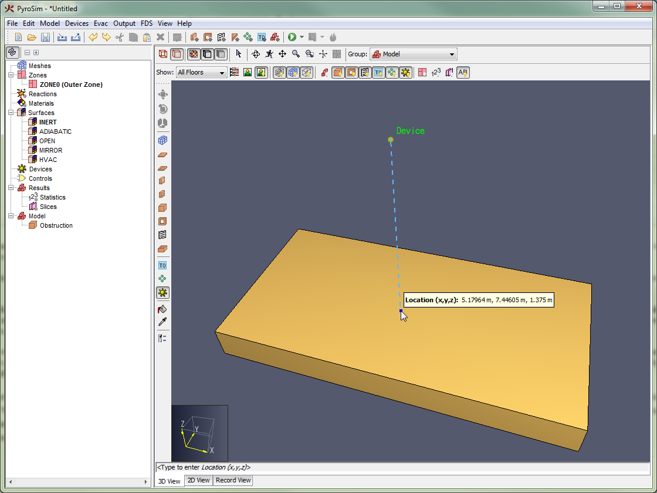Image resolution: width=657 pixels, height=493 pixels.
Task: Click the New Particle cloud icon in the main toolbar
Action: [x=248, y=38]
